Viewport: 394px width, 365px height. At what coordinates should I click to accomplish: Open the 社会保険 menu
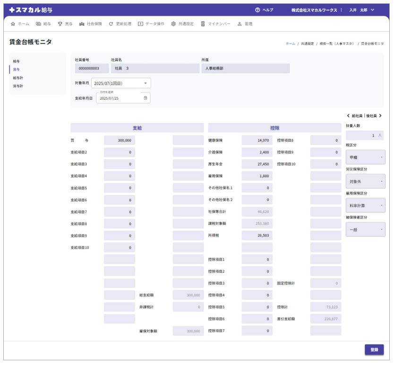tap(90, 24)
